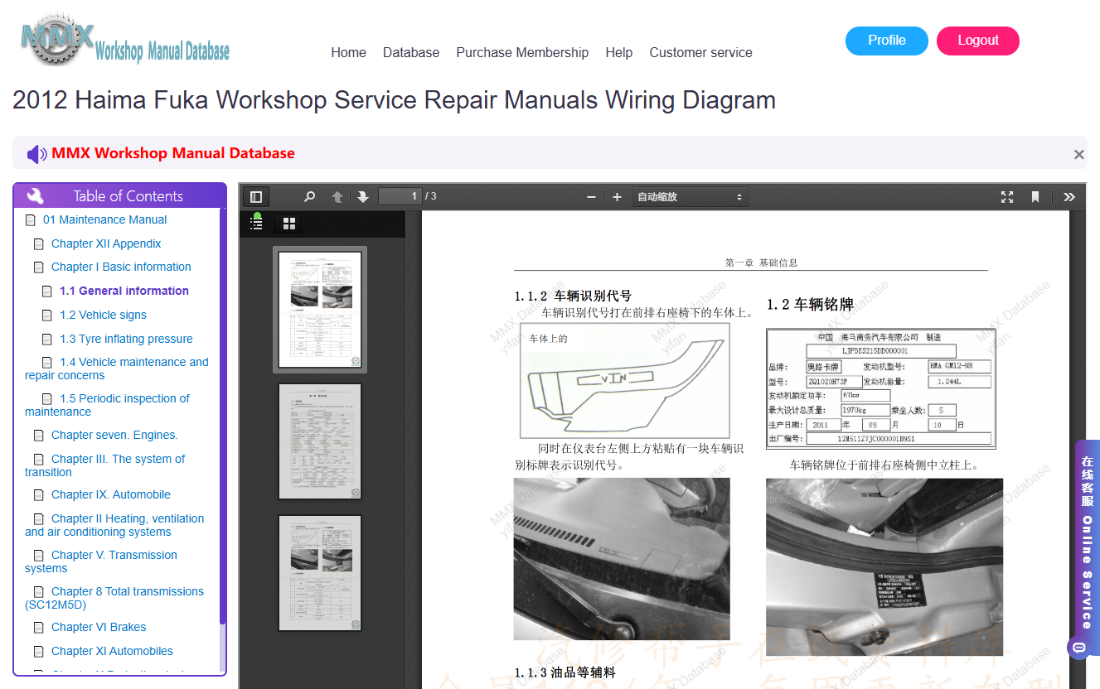
Task: Open the Database menu item
Action: pos(411,52)
